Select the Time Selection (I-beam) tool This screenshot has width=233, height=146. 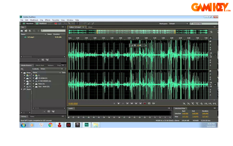pyautogui.click(x=77, y=23)
